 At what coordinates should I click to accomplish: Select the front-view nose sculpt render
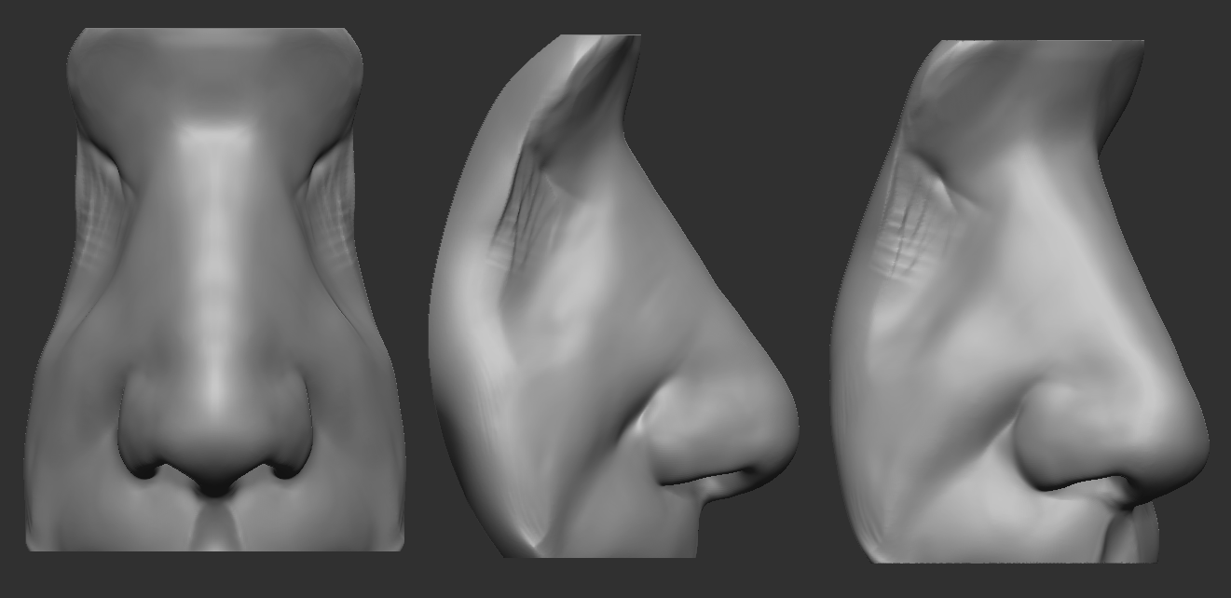215,290
